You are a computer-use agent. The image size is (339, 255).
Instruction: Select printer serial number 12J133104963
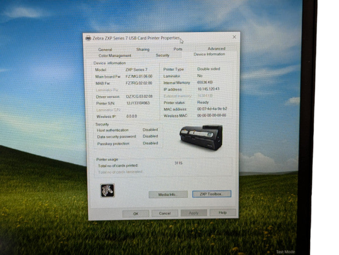click(138, 103)
